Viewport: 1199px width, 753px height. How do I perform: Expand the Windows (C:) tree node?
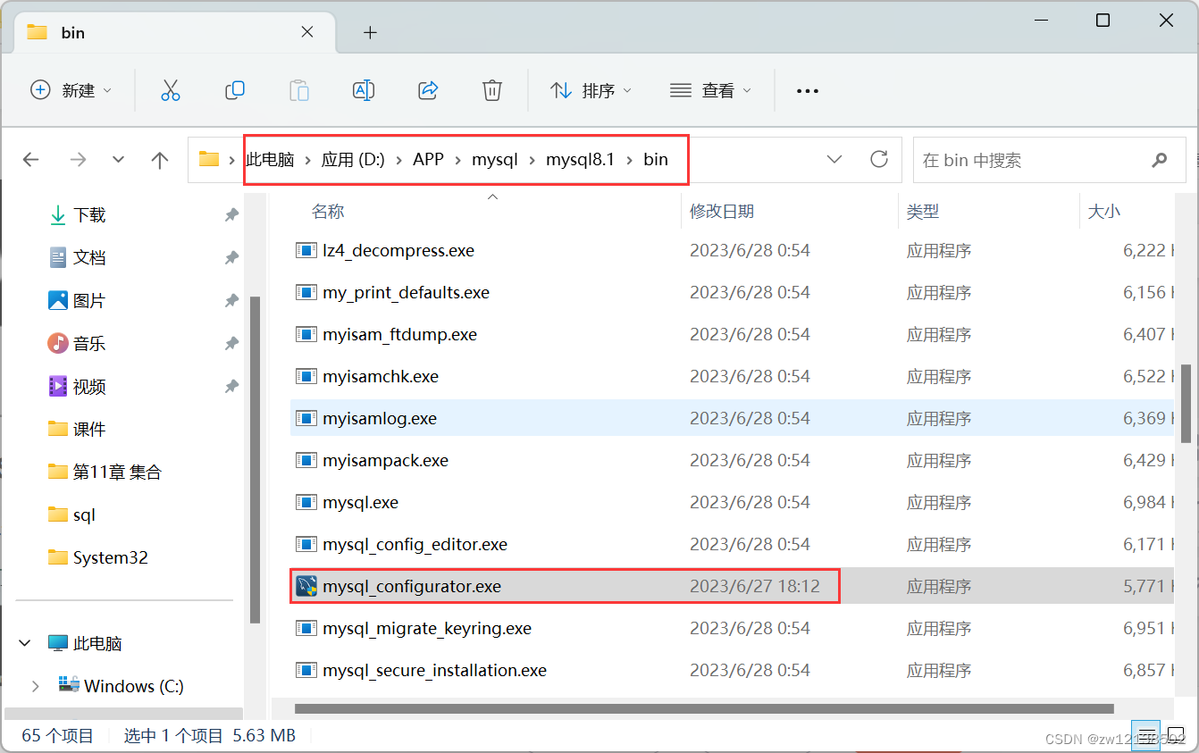pos(36,686)
